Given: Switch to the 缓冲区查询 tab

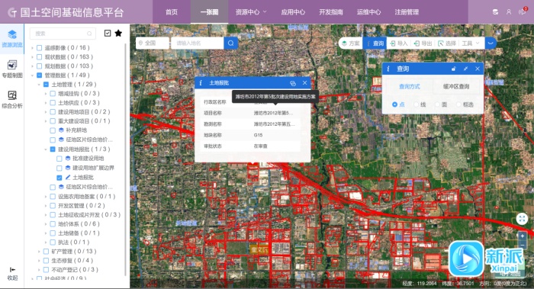Looking at the screenshot, I should 456,86.
